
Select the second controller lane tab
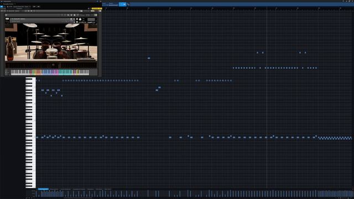point(54,189)
